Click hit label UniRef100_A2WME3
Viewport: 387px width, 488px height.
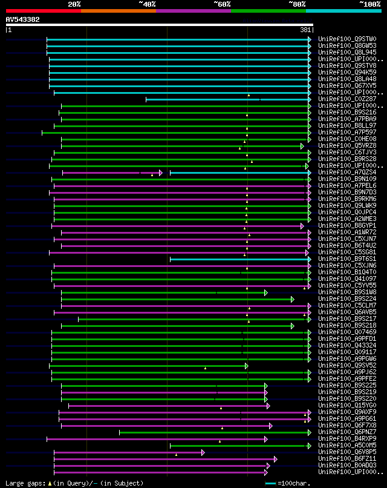coord(347,219)
